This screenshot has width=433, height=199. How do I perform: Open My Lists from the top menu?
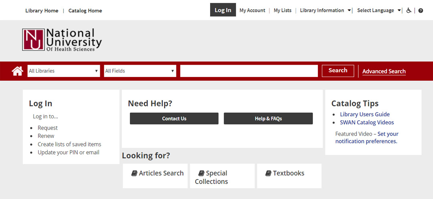(x=282, y=10)
